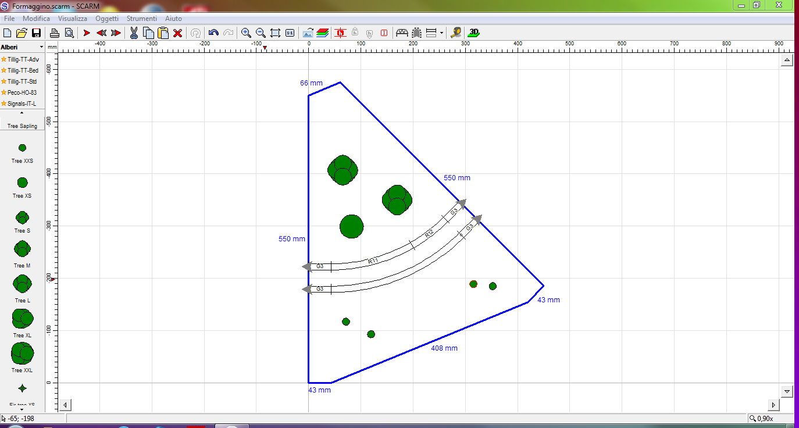This screenshot has width=799, height=428.
Task: Open the parallel lines icon dropdown arrow
Action: click(x=441, y=33)
